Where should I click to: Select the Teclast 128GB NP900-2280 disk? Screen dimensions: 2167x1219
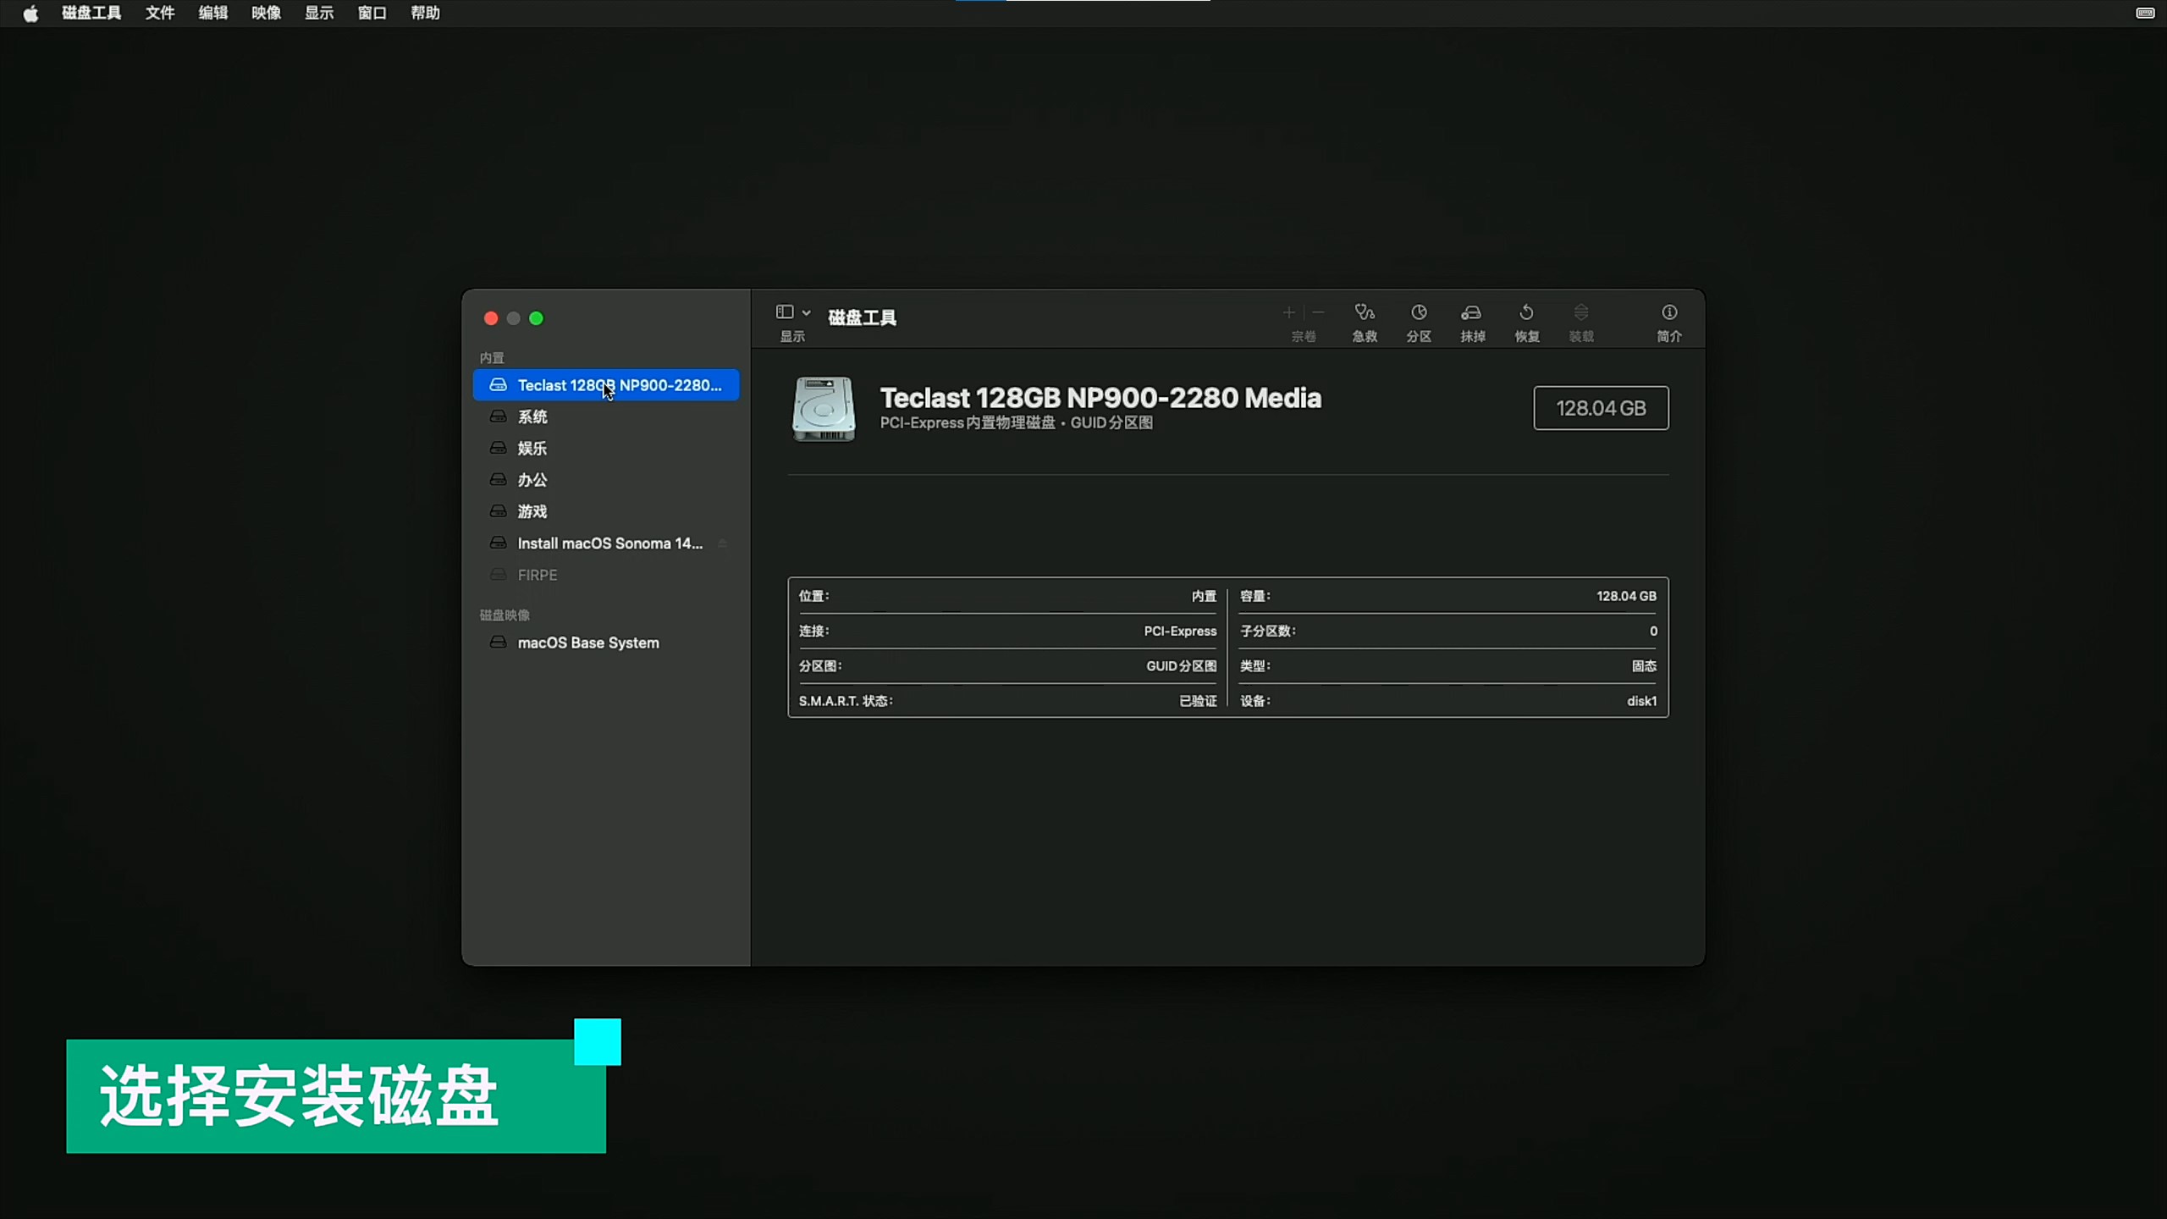pos(618,385)
